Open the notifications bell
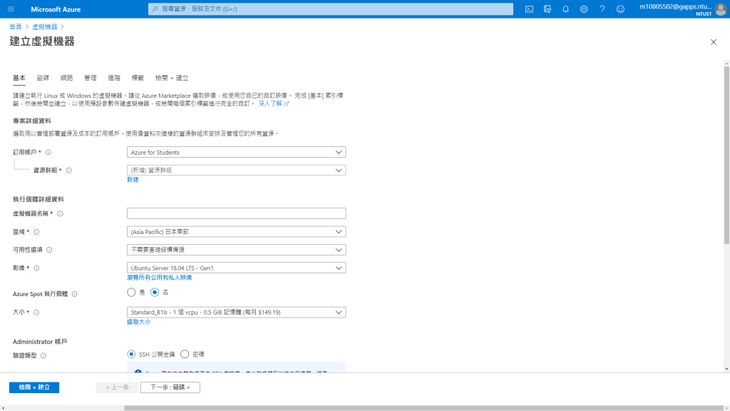Image resolution: width=730 pixels, height=411 pixels. (x=565, y=9)
